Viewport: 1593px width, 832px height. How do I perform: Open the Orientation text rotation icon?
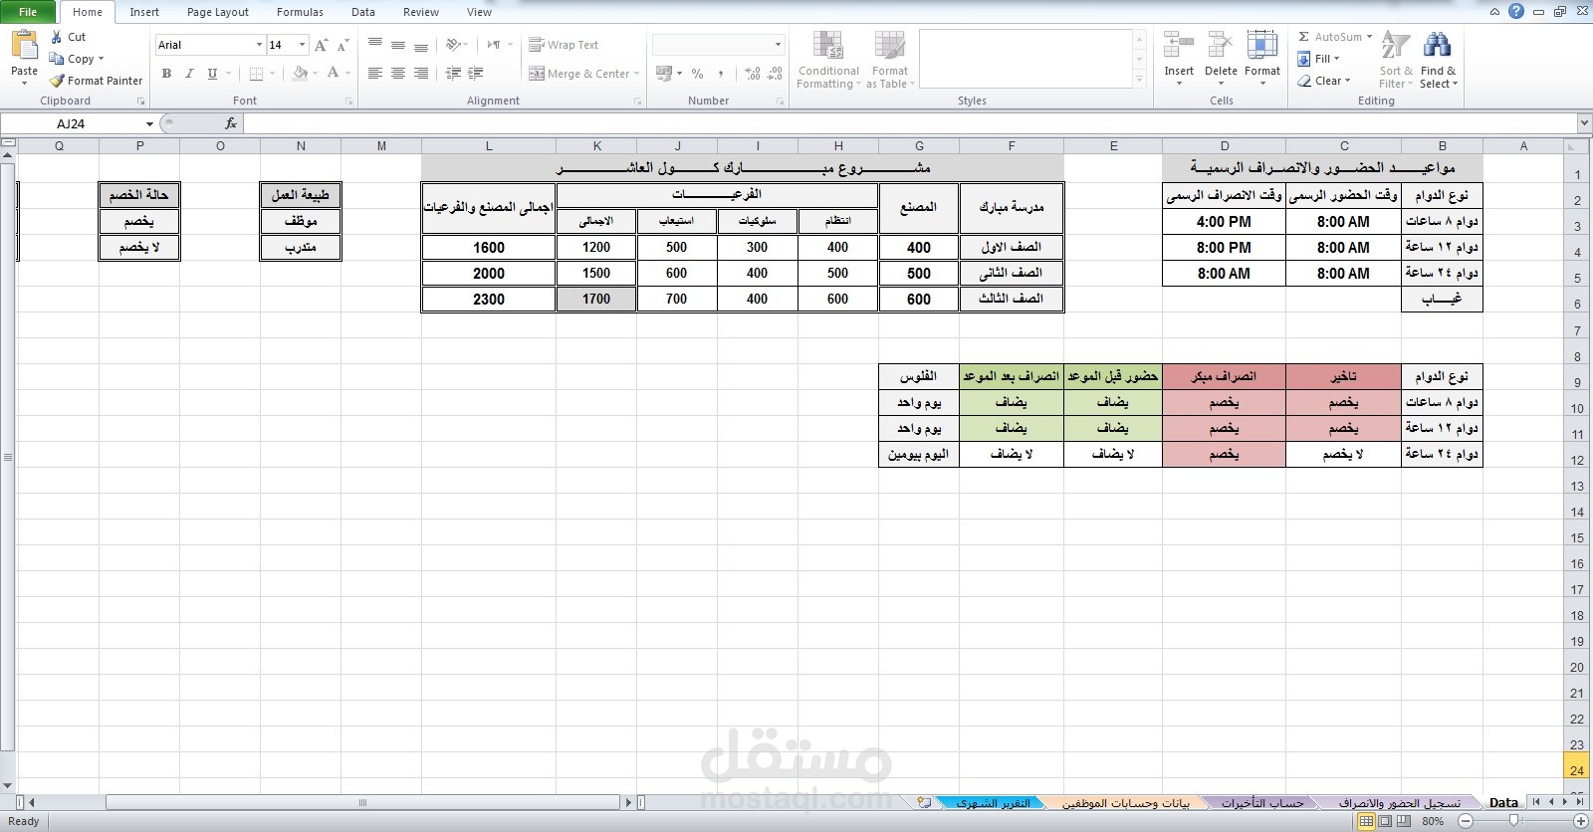tap(453, 45)
